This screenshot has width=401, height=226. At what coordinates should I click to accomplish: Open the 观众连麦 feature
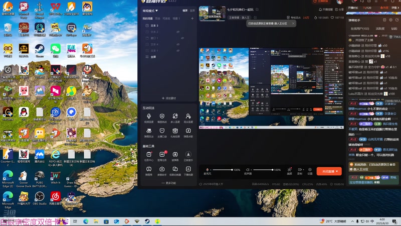pyautogui.click(x=188, y=118)
